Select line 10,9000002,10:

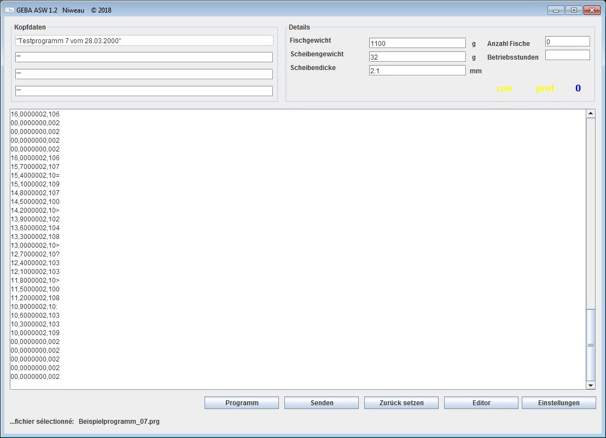click(x=34, y=307)
